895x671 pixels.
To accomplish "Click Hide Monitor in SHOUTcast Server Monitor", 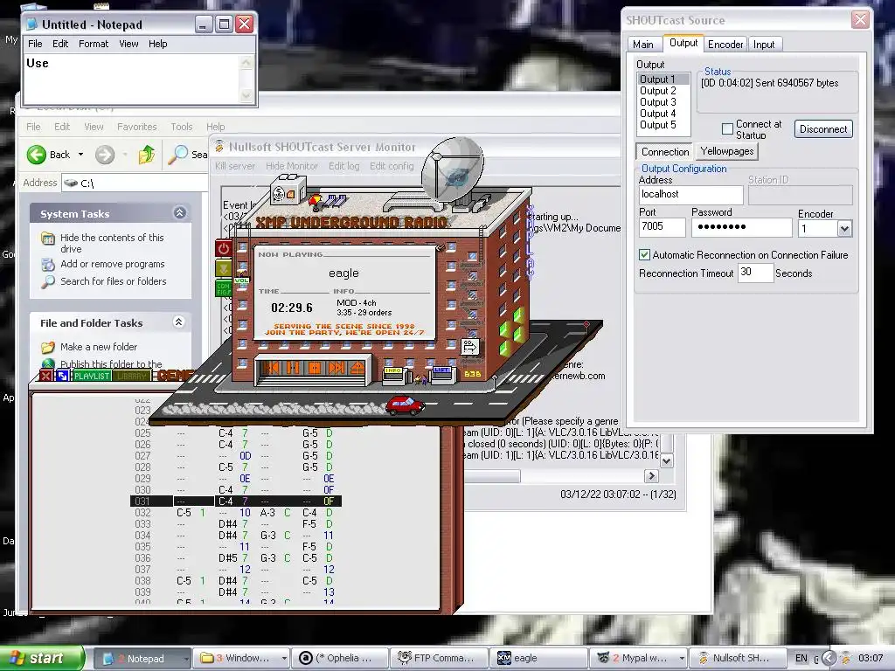I will [x=292, y=166].
